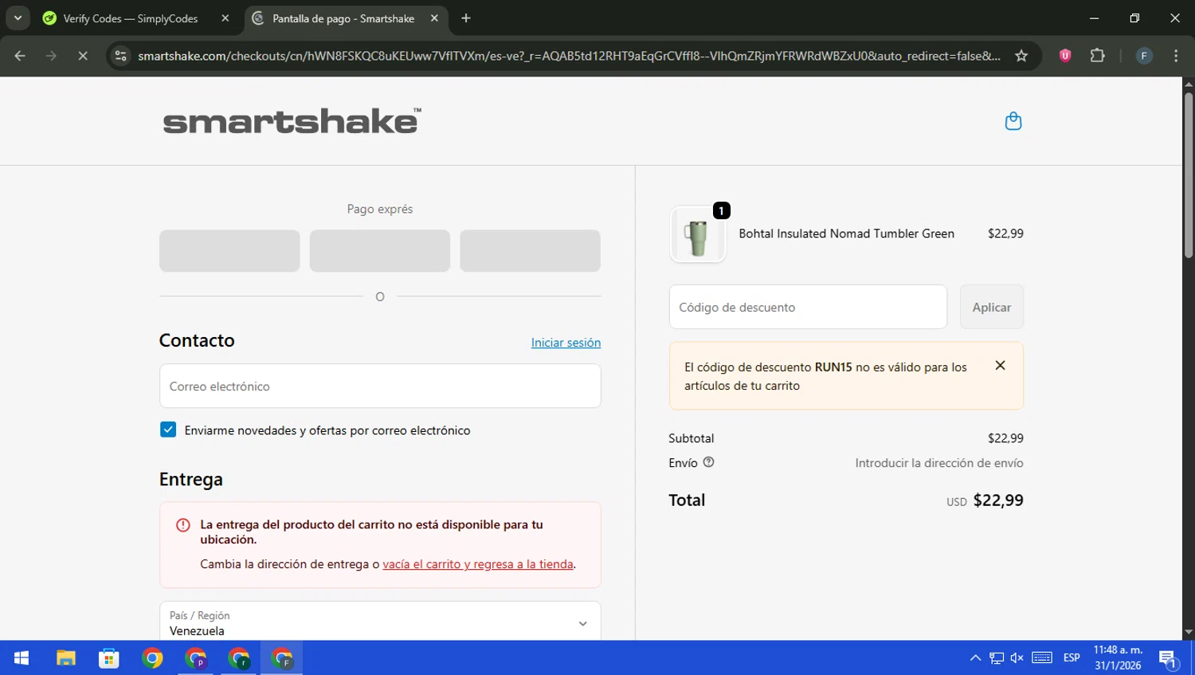This screenshot has height=675, width=1195.
Task: Open the notifications center icon
Action: coord(1168,658)
